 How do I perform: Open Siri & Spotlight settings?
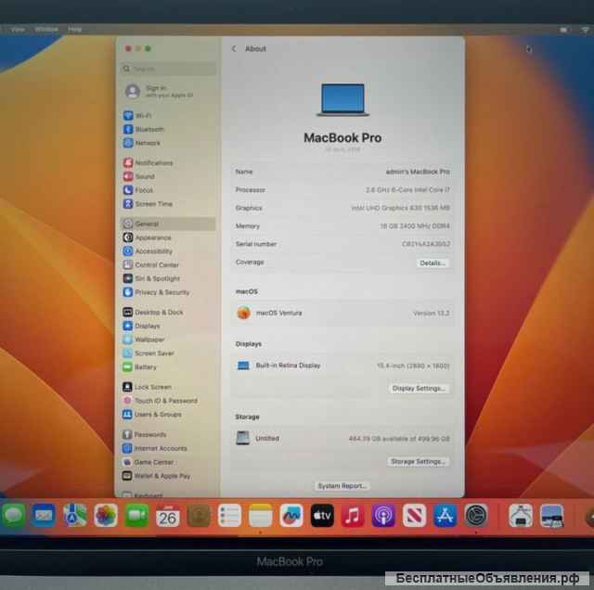pyautogui.click(x=151, y=278)
